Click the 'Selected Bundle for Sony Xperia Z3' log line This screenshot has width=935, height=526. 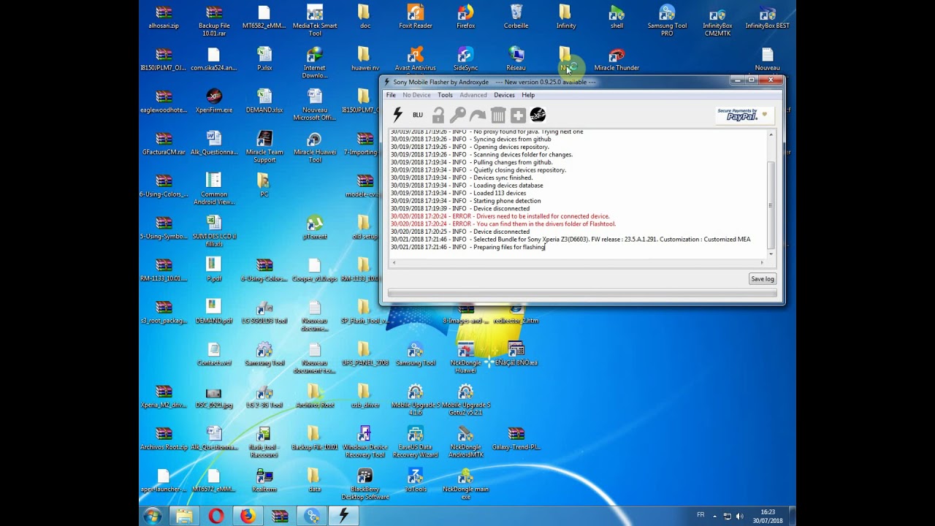[x=570, y=239]
